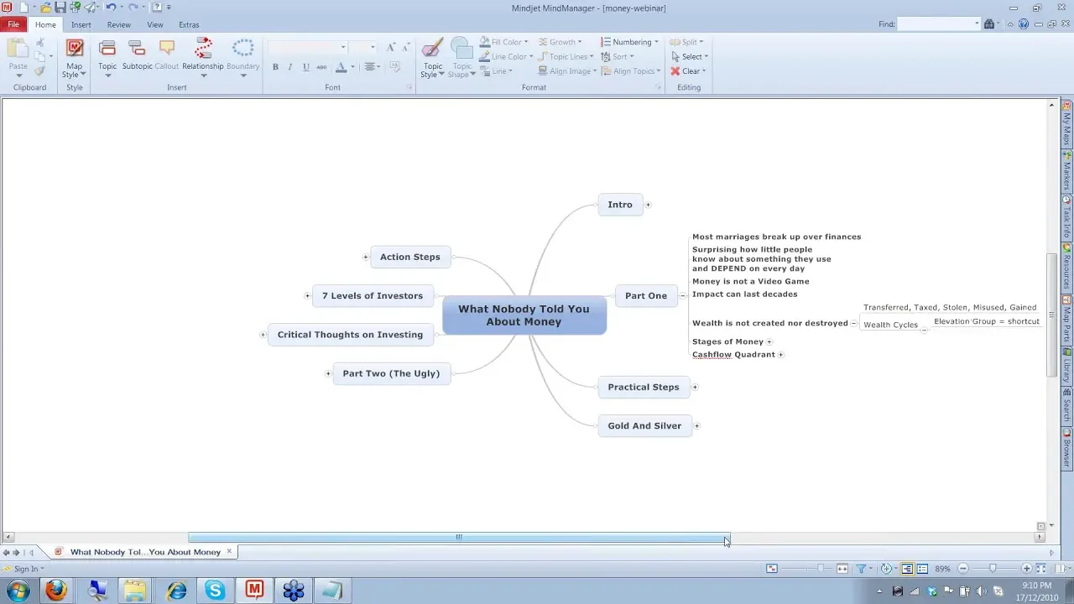Image resolution: width=1074 pixels, height=604 pixels.
Task: Collapse the Part One topic
Action: [682, 296]
